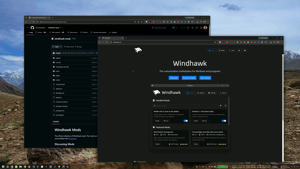
Task: Open the GitHub issues icon in the header
Action: point(188,28)
